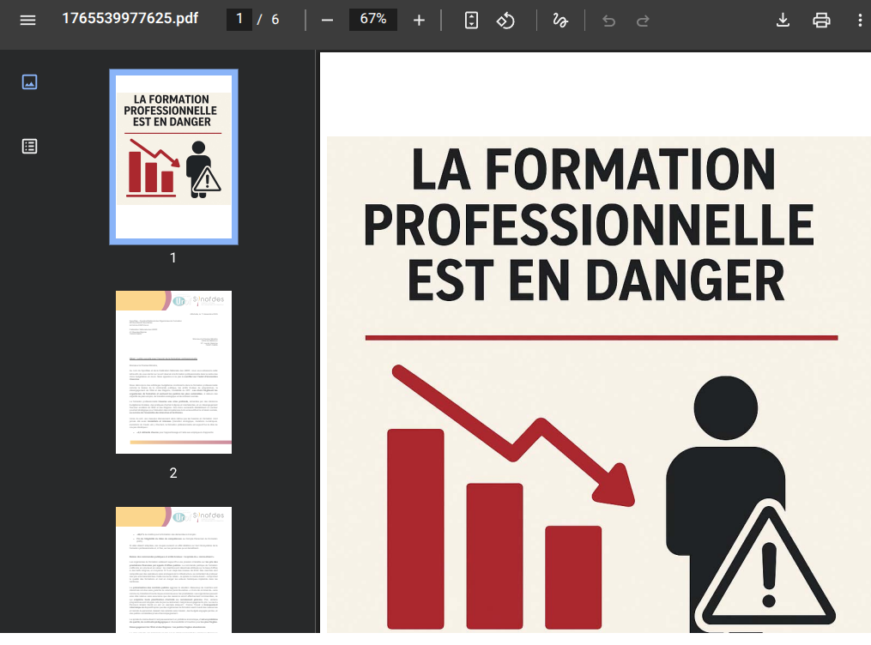Print the PDF document
Viewport: 871px width, 645px height.
click(x=821, y=20)
